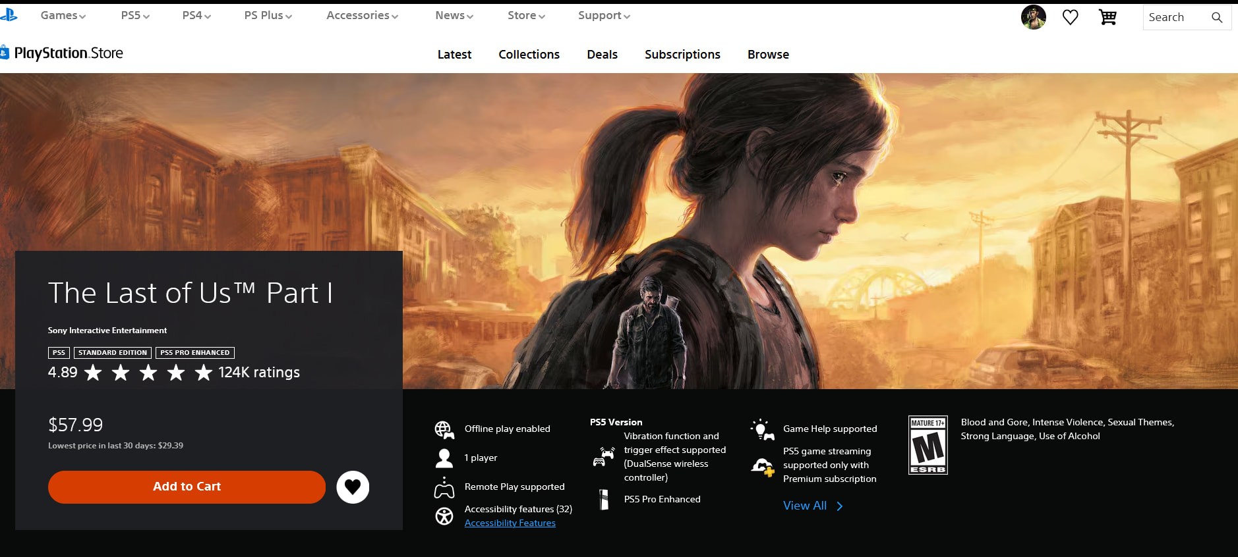Open the Browse store tab
The height and width of the screenshot is (557, 1238).
point(768,55)
